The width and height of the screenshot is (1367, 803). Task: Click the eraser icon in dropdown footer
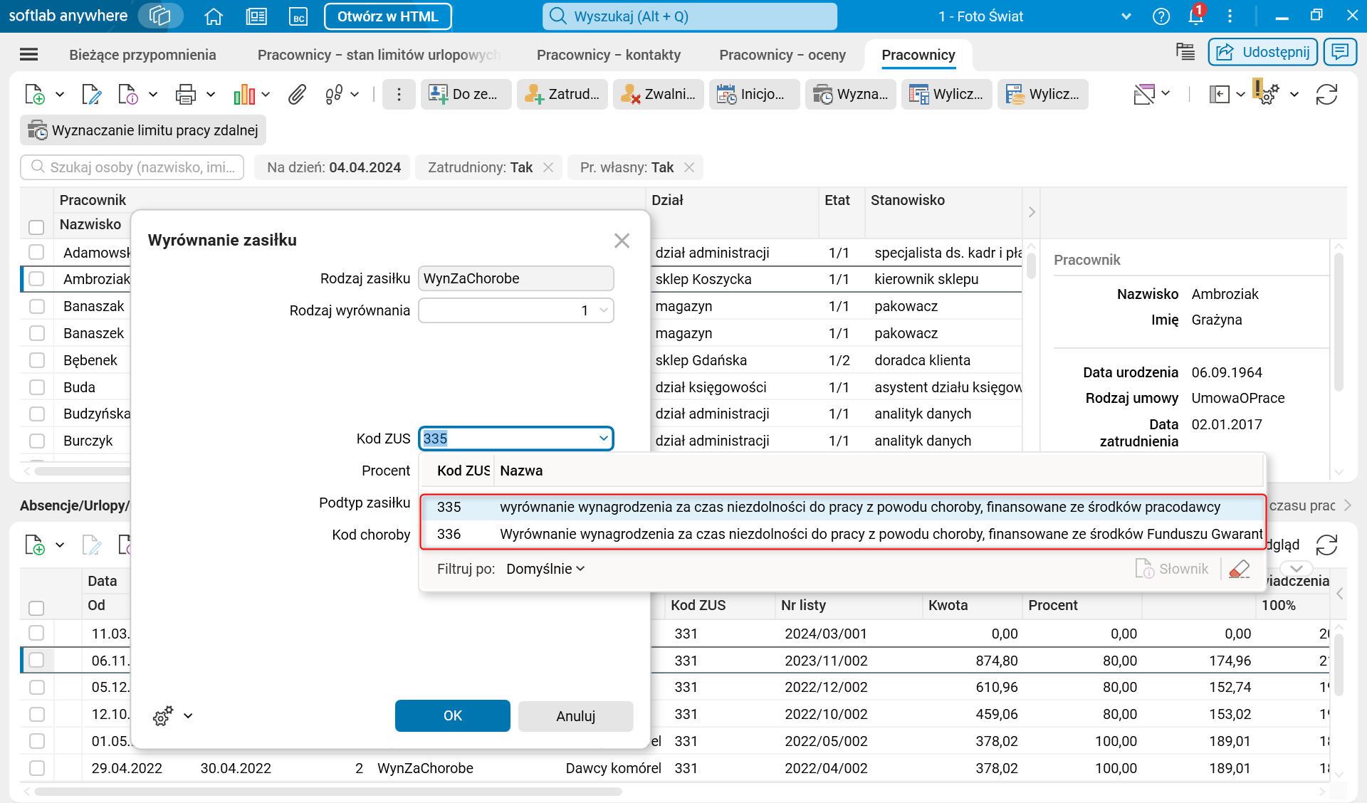1240,569
